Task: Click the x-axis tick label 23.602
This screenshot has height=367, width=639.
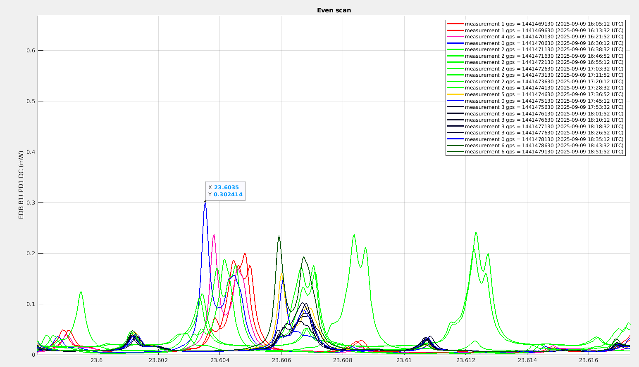Action: [158, 360]
